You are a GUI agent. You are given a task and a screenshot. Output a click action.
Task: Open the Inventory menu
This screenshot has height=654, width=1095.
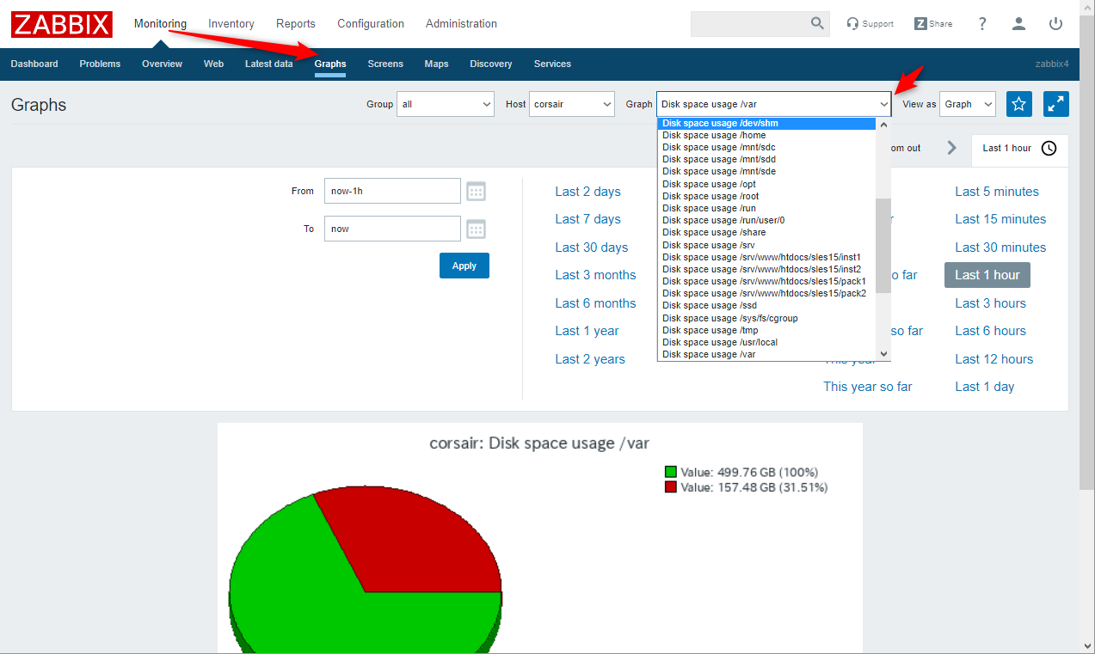click(231, 23)
